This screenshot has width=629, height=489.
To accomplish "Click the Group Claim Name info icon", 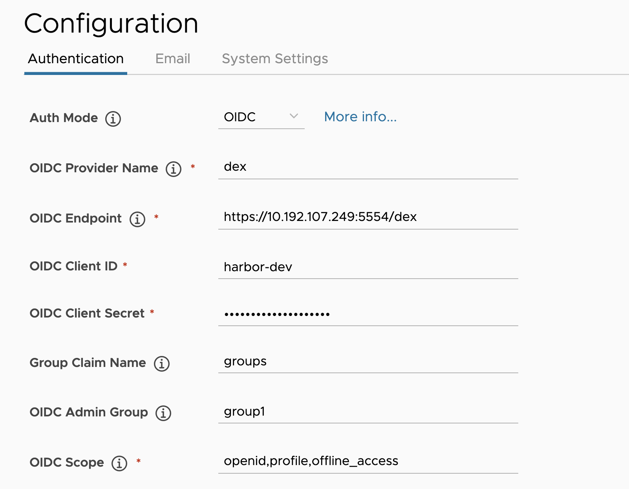I will [x=161, y=363].
